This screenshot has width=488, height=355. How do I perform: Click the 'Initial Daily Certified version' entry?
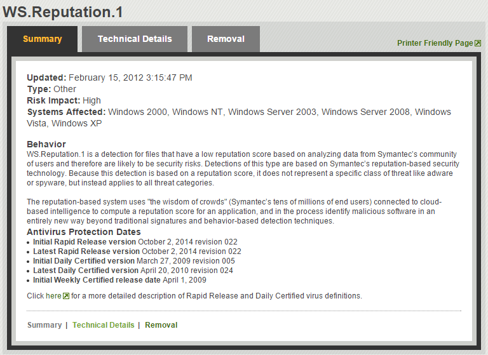[x=134, y=261]
